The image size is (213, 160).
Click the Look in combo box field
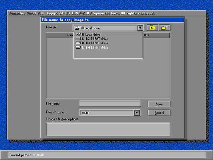click(x=108, y=28)
